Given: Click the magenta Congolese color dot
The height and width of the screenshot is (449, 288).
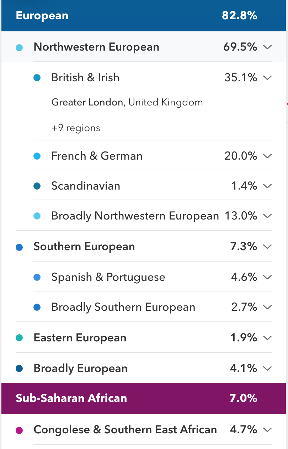Looking at the screenshot, I should (x=20, y=430).
